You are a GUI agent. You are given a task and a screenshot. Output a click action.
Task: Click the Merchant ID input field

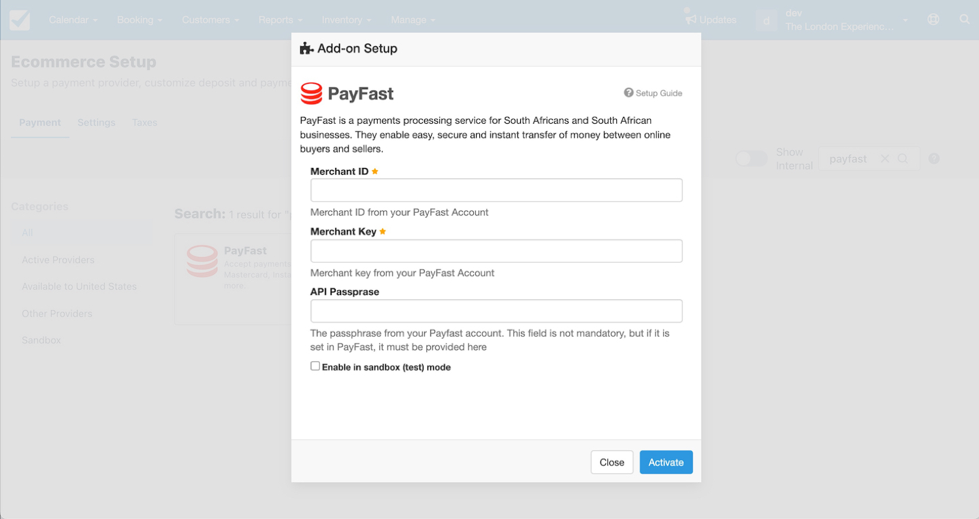(496, 190)
